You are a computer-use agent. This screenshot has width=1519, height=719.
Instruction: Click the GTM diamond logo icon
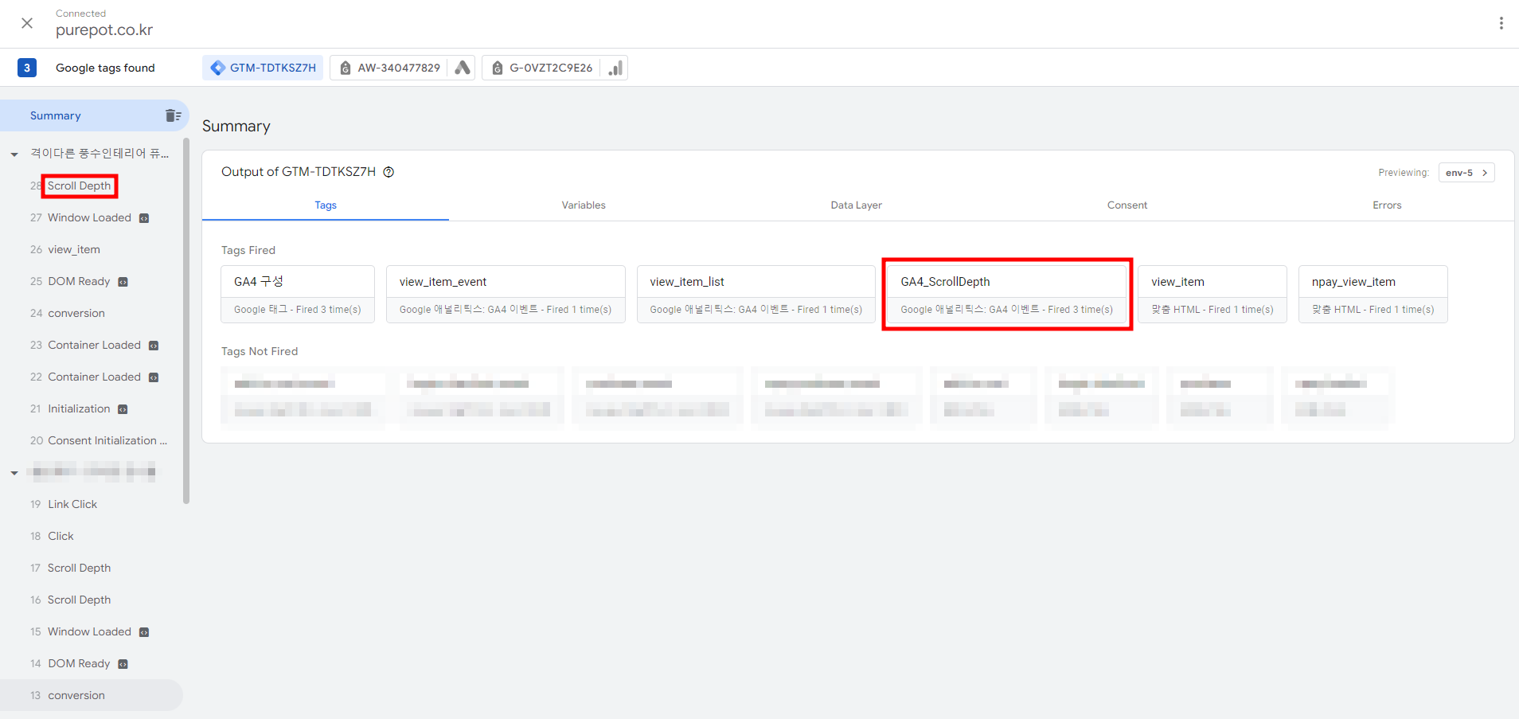[217, 68]
